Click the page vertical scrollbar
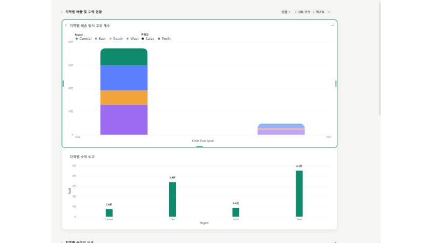Viewport: 432px width, 243px height. point(380,58)
